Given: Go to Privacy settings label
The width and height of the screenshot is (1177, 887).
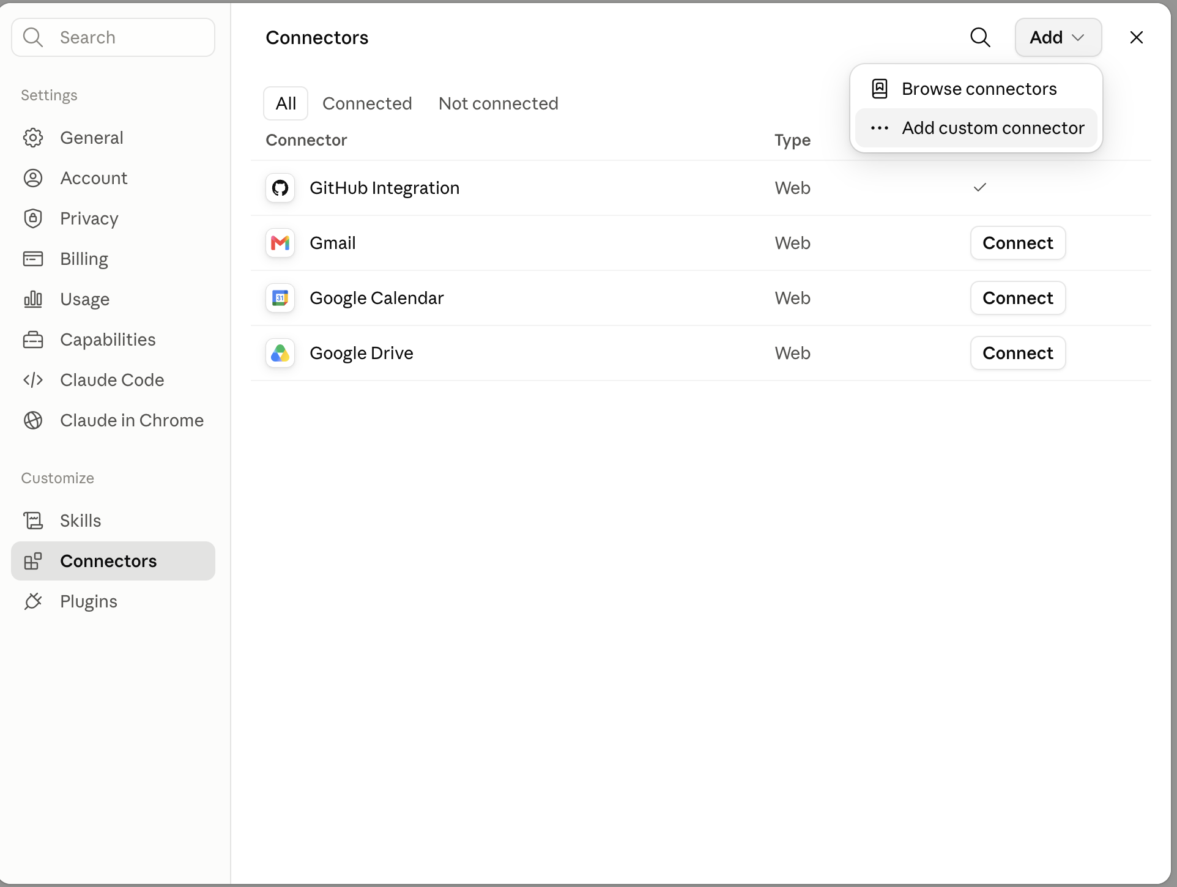Looking at the screenshot, I should click(89, 218).
